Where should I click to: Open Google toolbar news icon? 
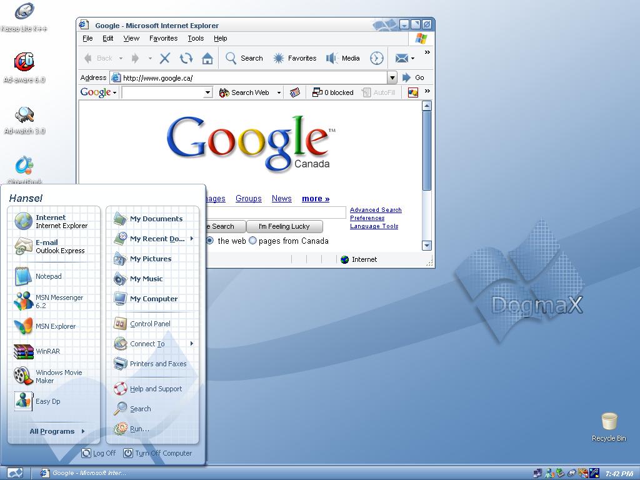pyautogui.click(x=295, y=92)
